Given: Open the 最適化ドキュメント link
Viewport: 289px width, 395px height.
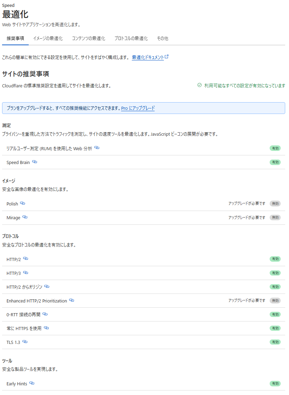Looking at the screenshot, I should coord(148,57).
